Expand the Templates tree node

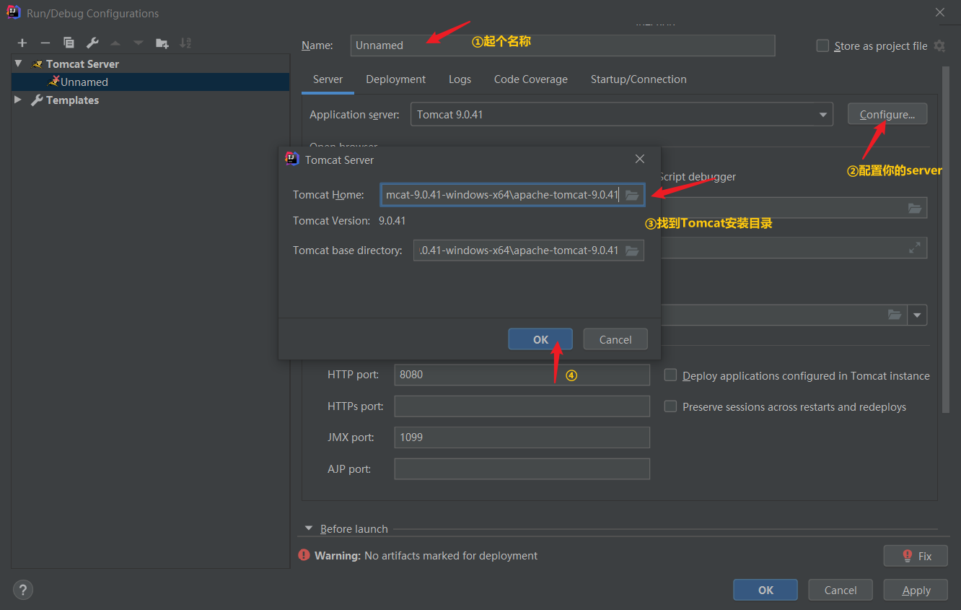click(19, 100)
